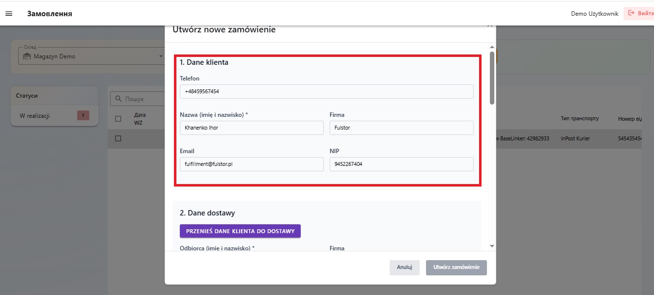This screenshot has height=295, width=654.
Task: Toggle the select-all checkbox in table header
Action: point(118,118)
